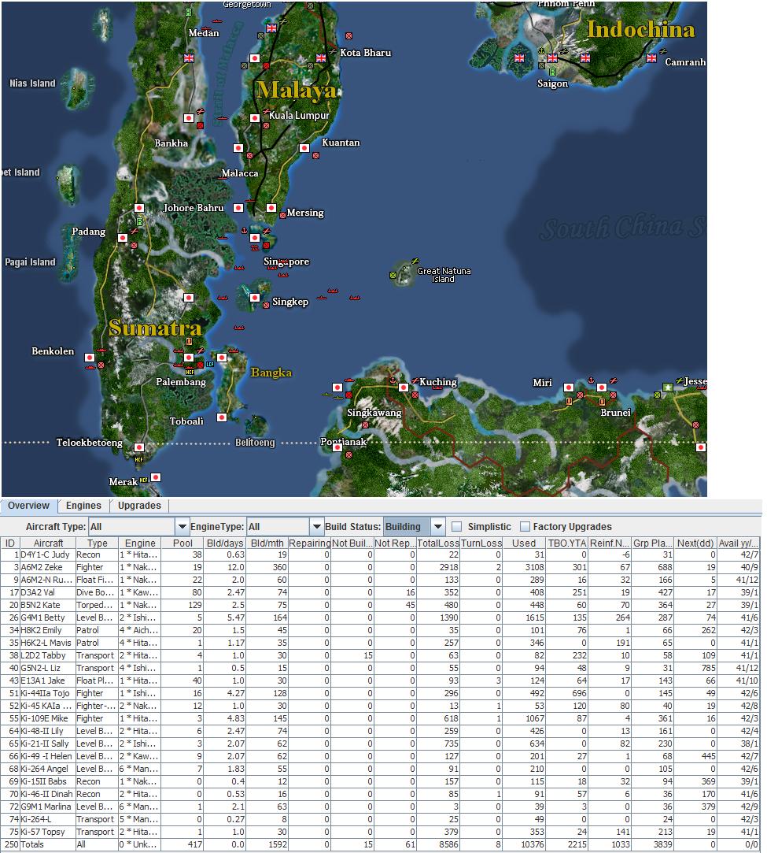Sort by the Bld/days column header

pos(225,543)
